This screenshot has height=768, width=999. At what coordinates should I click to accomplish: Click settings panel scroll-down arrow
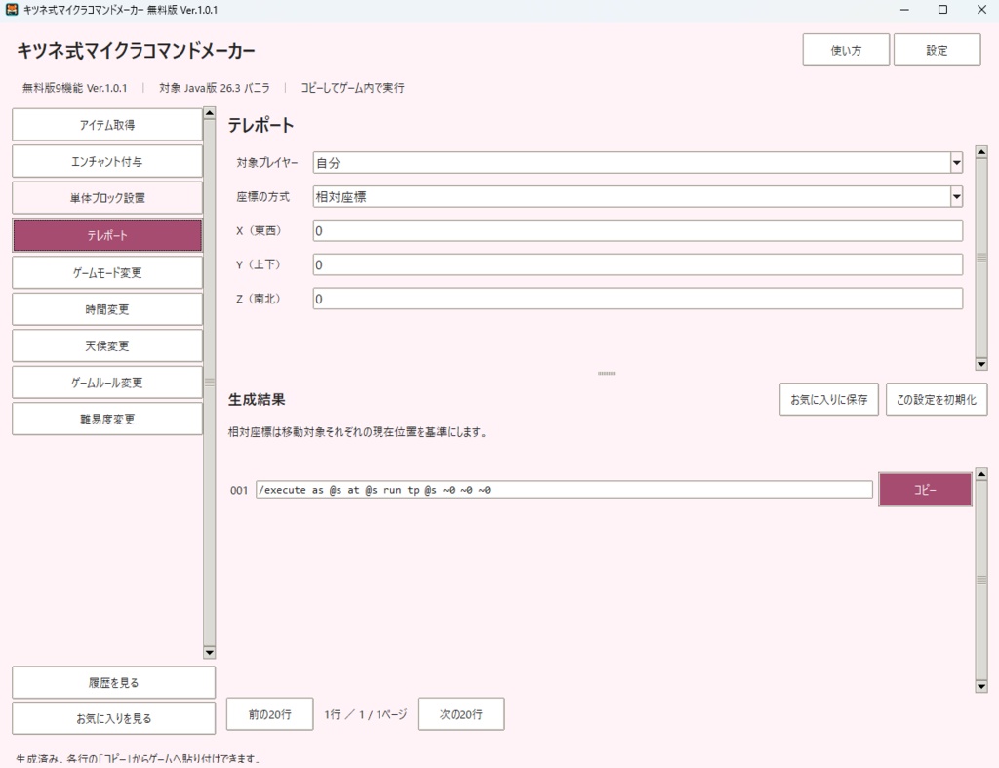pyautogui.click(x=981, y=364)
